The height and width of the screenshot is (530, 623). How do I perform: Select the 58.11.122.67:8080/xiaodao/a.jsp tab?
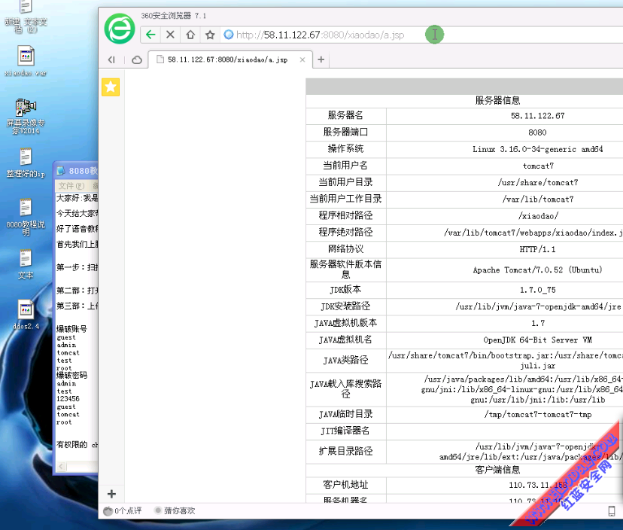point(228,59)
